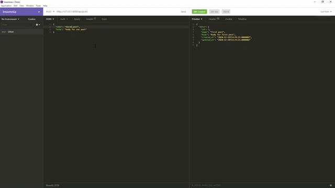The image size is (335, 188).
Task: Open the Application menu
Action: 6,6
